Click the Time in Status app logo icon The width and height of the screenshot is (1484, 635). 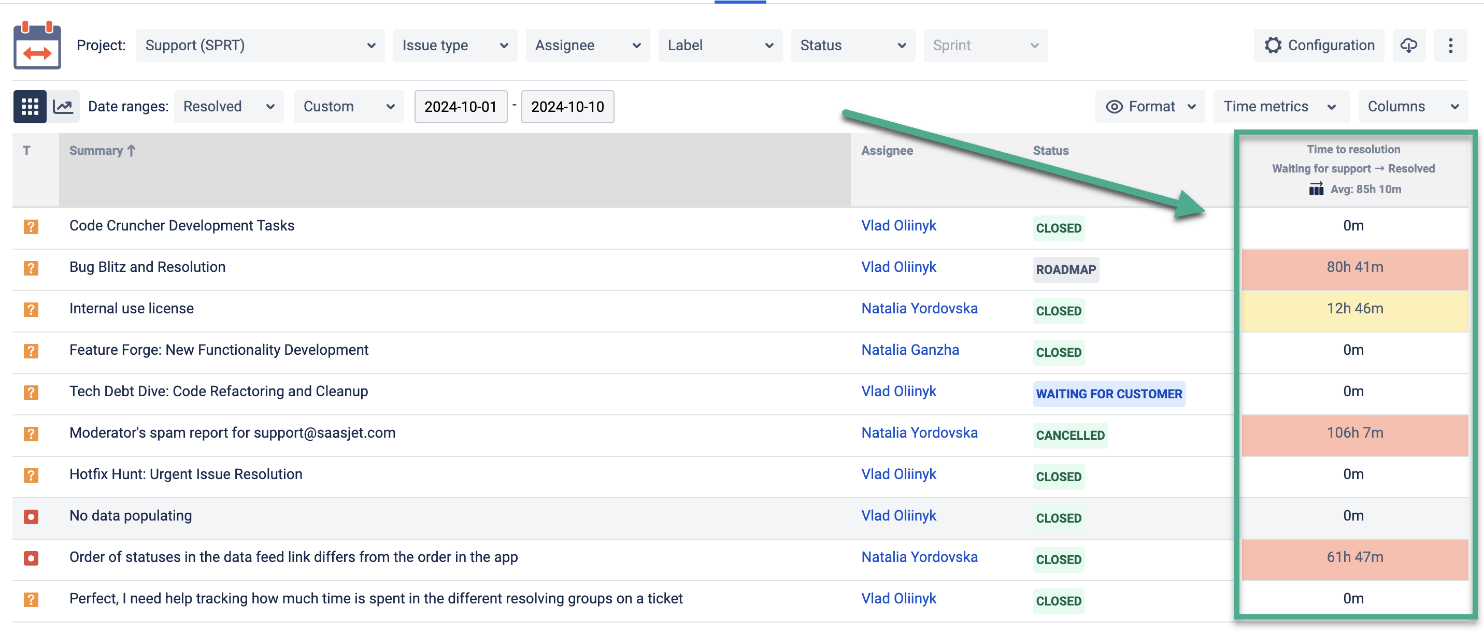[x=37, y=46]
